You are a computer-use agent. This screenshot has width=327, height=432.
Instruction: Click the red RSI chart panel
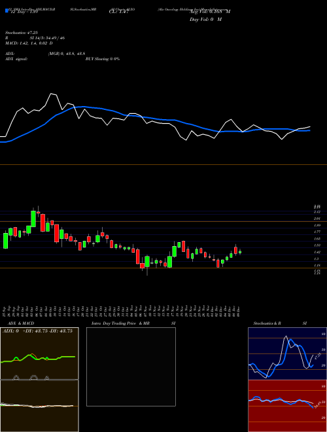click(x=287, y=406)
